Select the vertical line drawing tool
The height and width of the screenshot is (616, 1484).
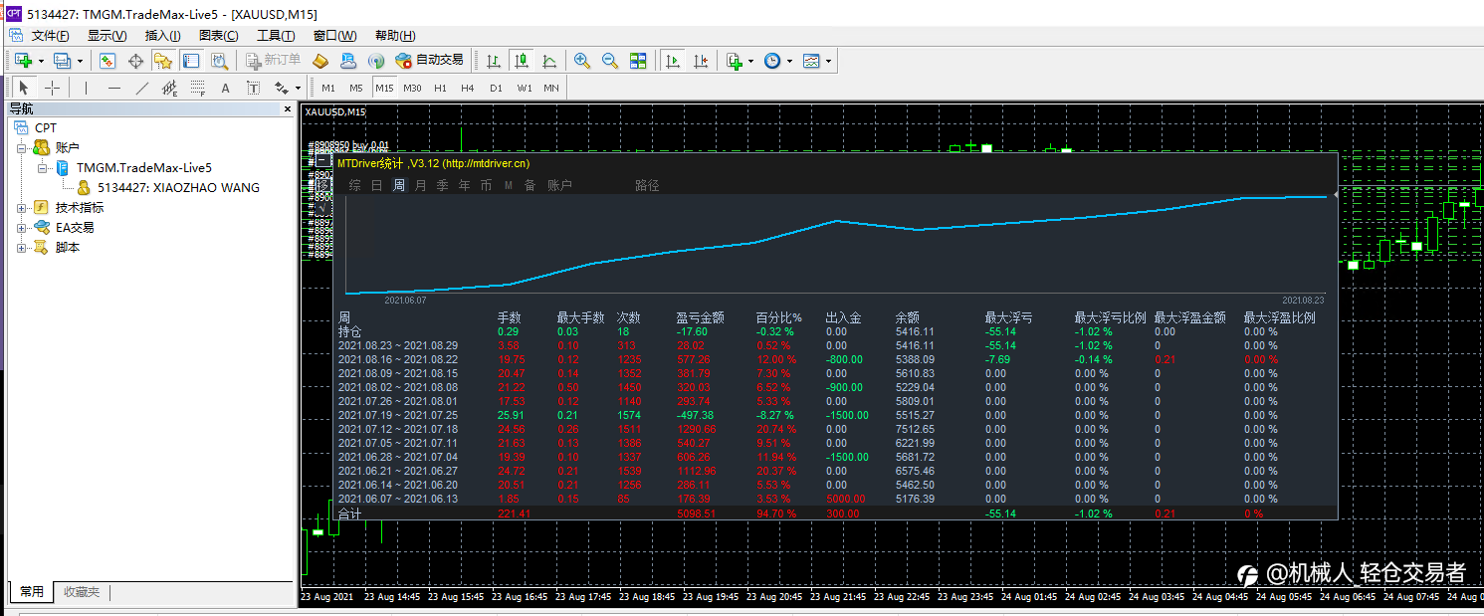tap(86, 88)
